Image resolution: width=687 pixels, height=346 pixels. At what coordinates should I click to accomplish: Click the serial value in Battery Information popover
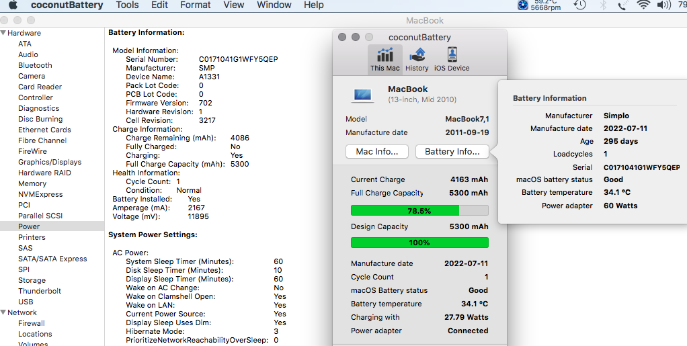pos(642,167)
